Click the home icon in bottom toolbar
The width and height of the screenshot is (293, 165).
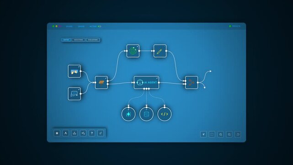click(57, 133)
